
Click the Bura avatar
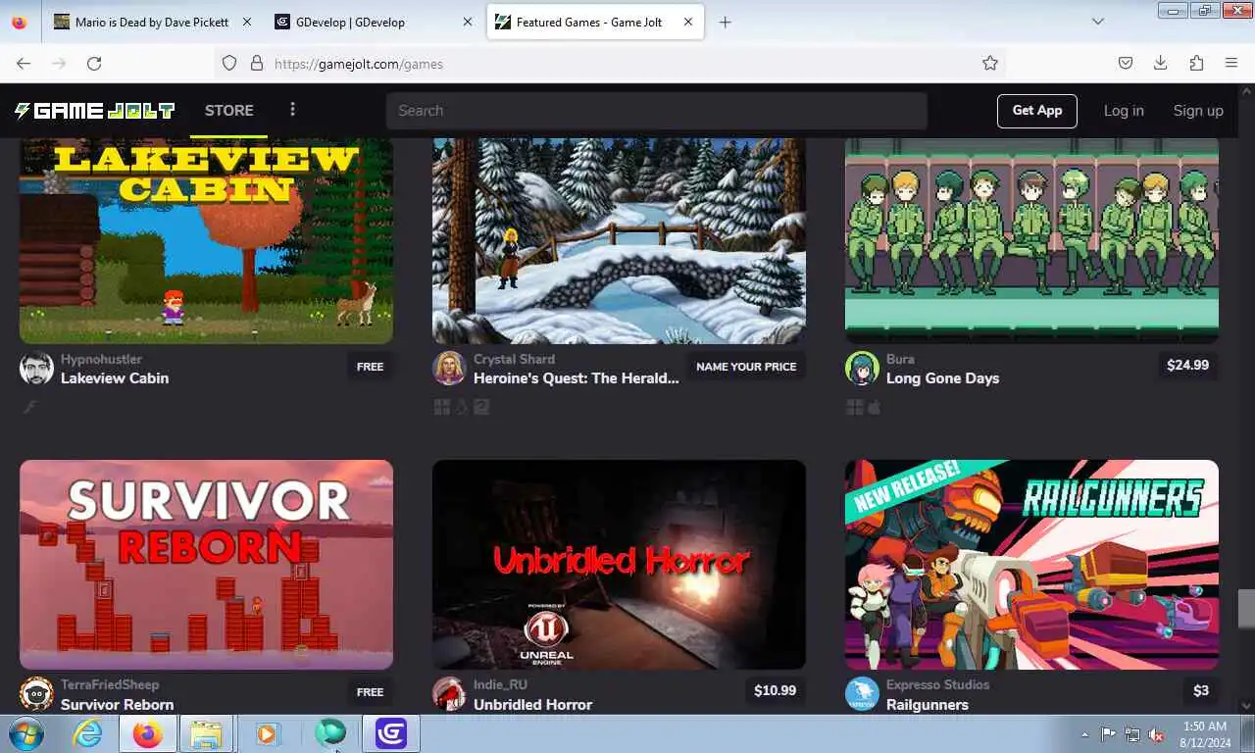(x=862, y=369)
